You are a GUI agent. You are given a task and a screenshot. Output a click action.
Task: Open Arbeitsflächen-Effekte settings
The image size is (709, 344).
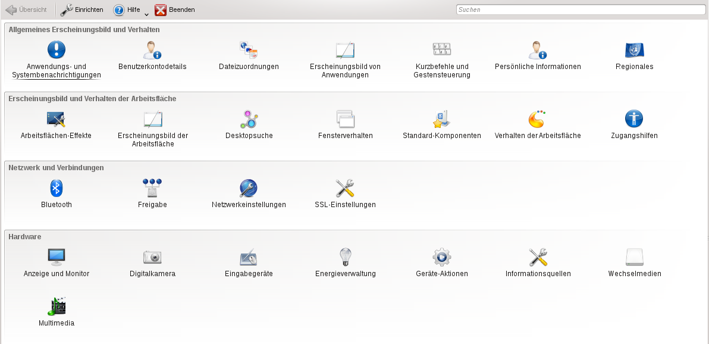(56, 120)
